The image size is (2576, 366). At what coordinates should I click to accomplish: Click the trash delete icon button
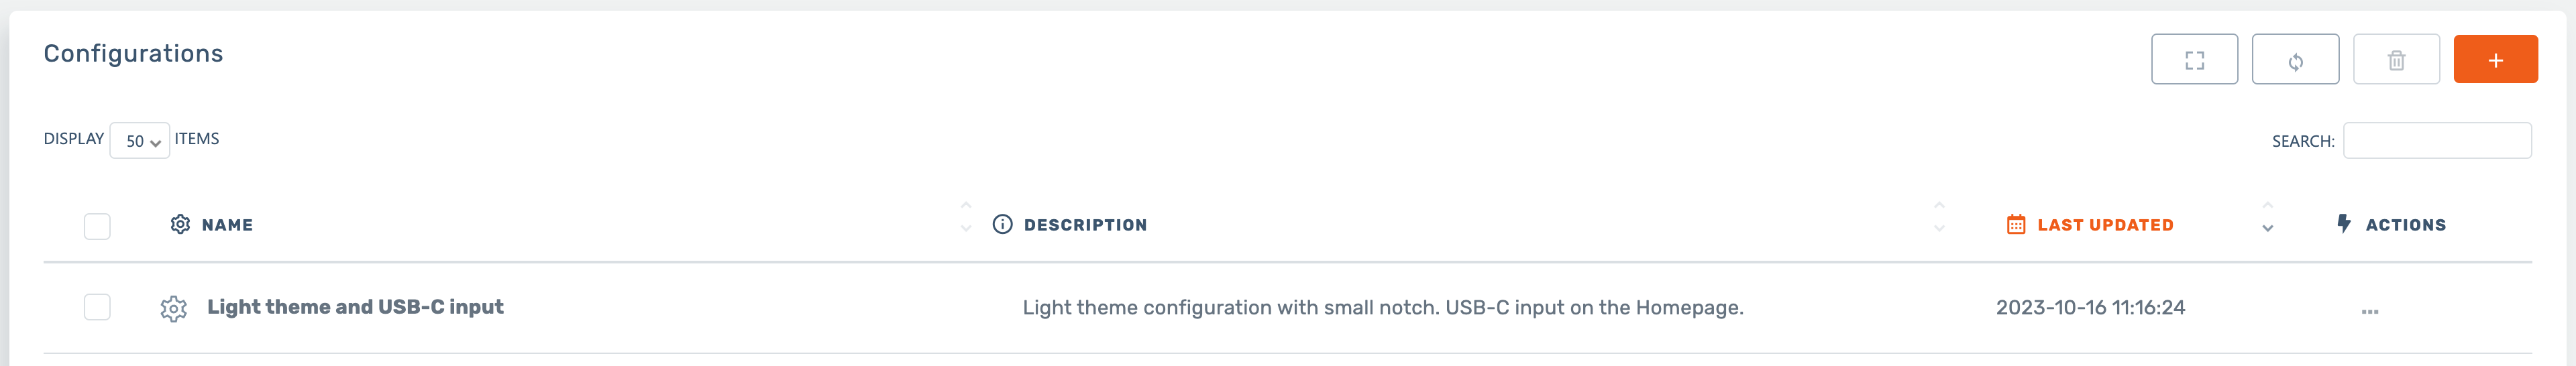point(2396,60)
